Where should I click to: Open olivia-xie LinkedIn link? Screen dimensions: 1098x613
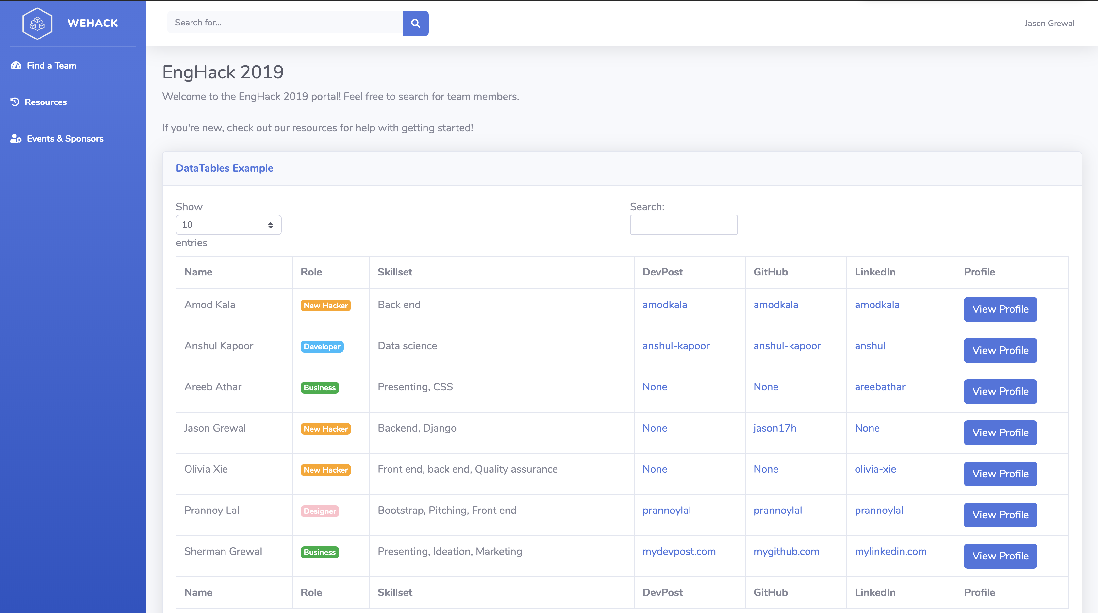pos(875,469)
